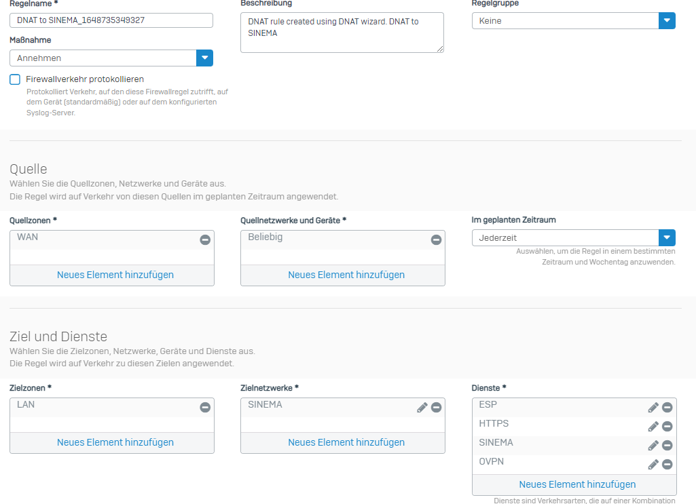Remove the HTTPS service entry
696x504 pixels.
click(667, 426)
